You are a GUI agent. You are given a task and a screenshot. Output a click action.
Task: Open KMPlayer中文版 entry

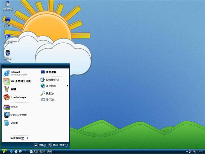click(x=15, y=115)
